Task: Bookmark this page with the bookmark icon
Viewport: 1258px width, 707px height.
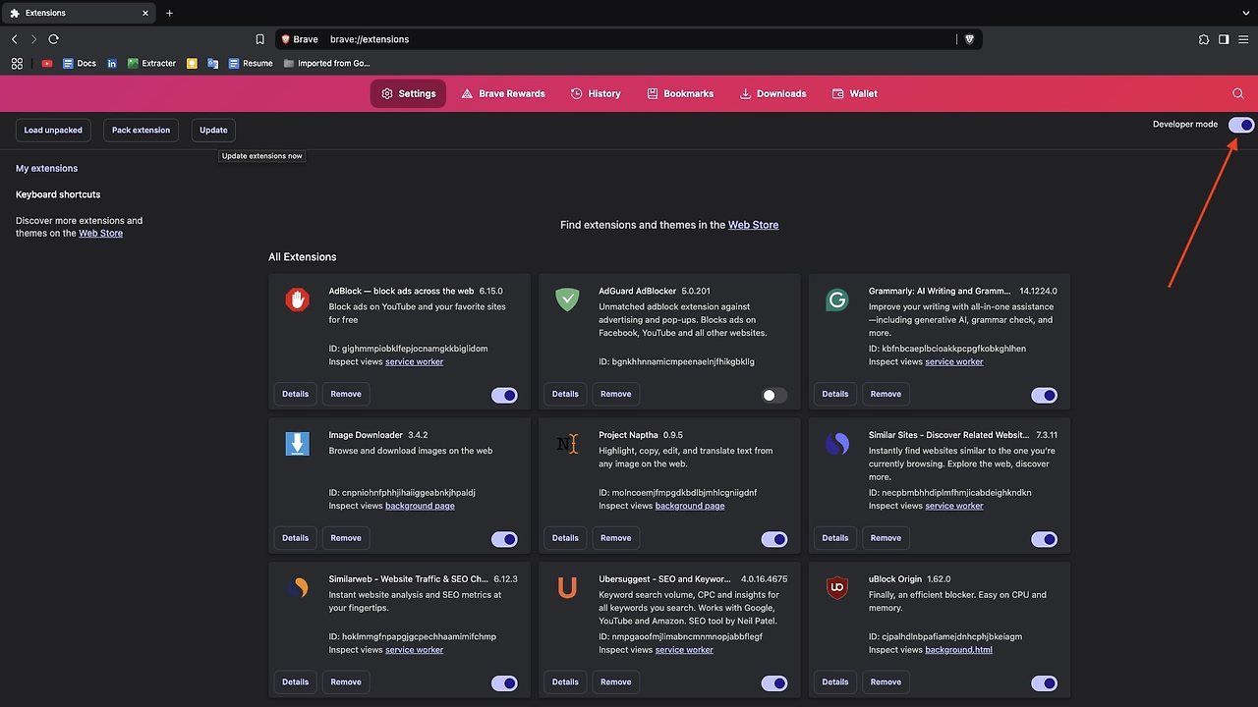Action: coord(259,39)
